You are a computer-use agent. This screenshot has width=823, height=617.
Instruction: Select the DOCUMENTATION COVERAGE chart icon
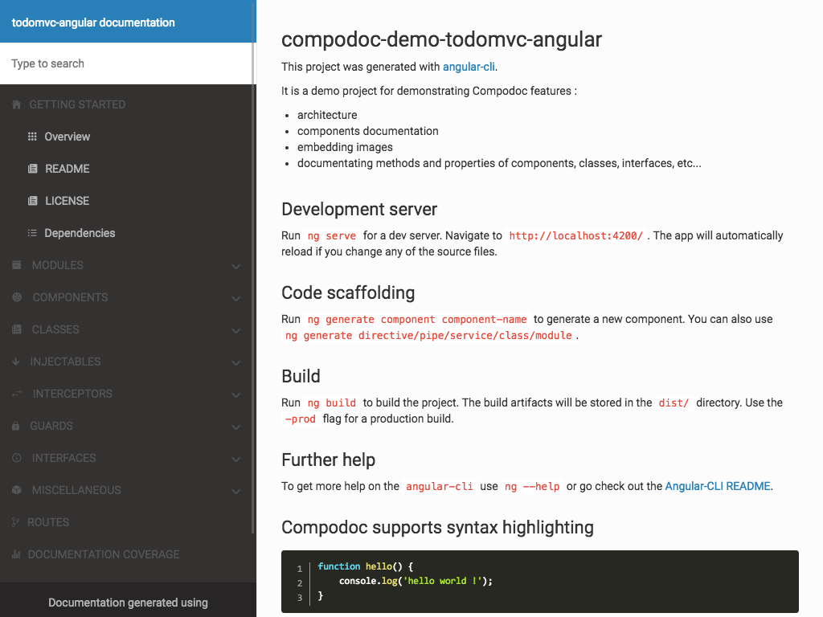coord(15,554)
